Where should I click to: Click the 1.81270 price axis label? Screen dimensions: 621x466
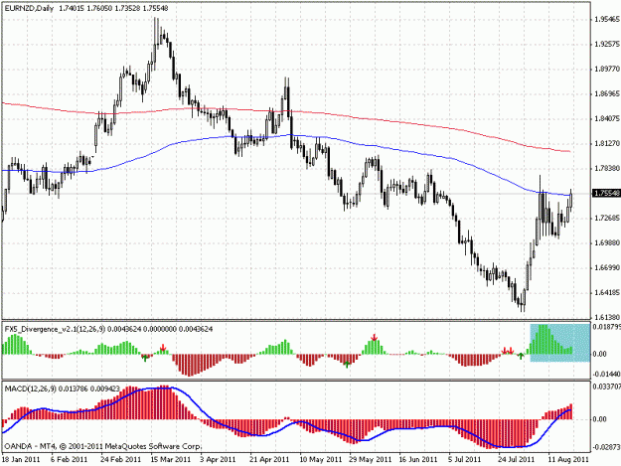[607, 143]
